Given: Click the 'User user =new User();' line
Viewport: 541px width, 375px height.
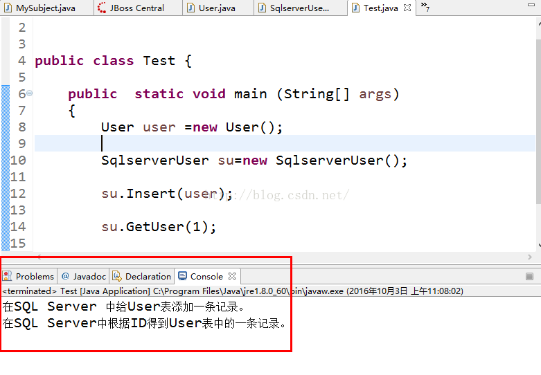Looking at the screenshot, I should click(x=192, y=127).
